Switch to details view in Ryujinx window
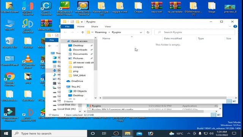 point(229,102)
